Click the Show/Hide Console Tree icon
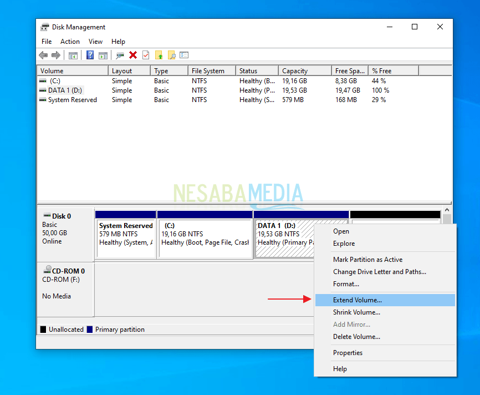The width and height of the screenshot is (480, 395). pos(73,55)
